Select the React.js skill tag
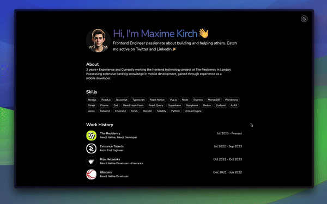327x204 pixels. click(x=106, y=100)
